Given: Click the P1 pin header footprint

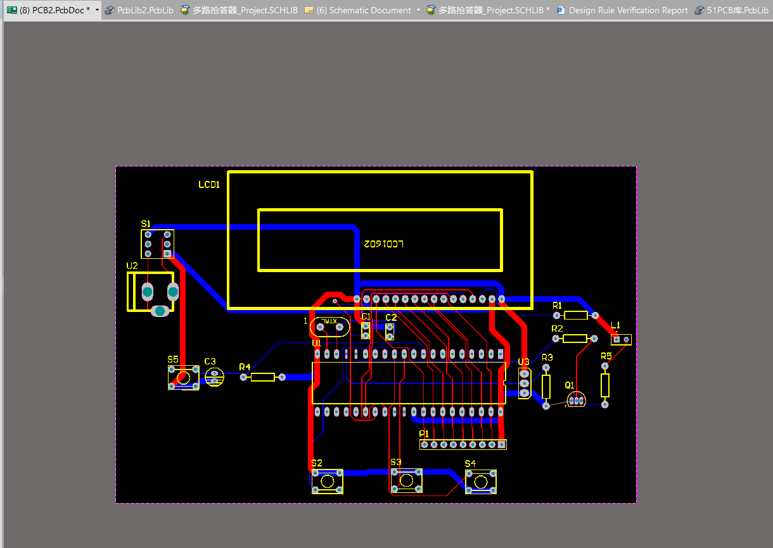Looking at the screenshot, I should (463, 445).
